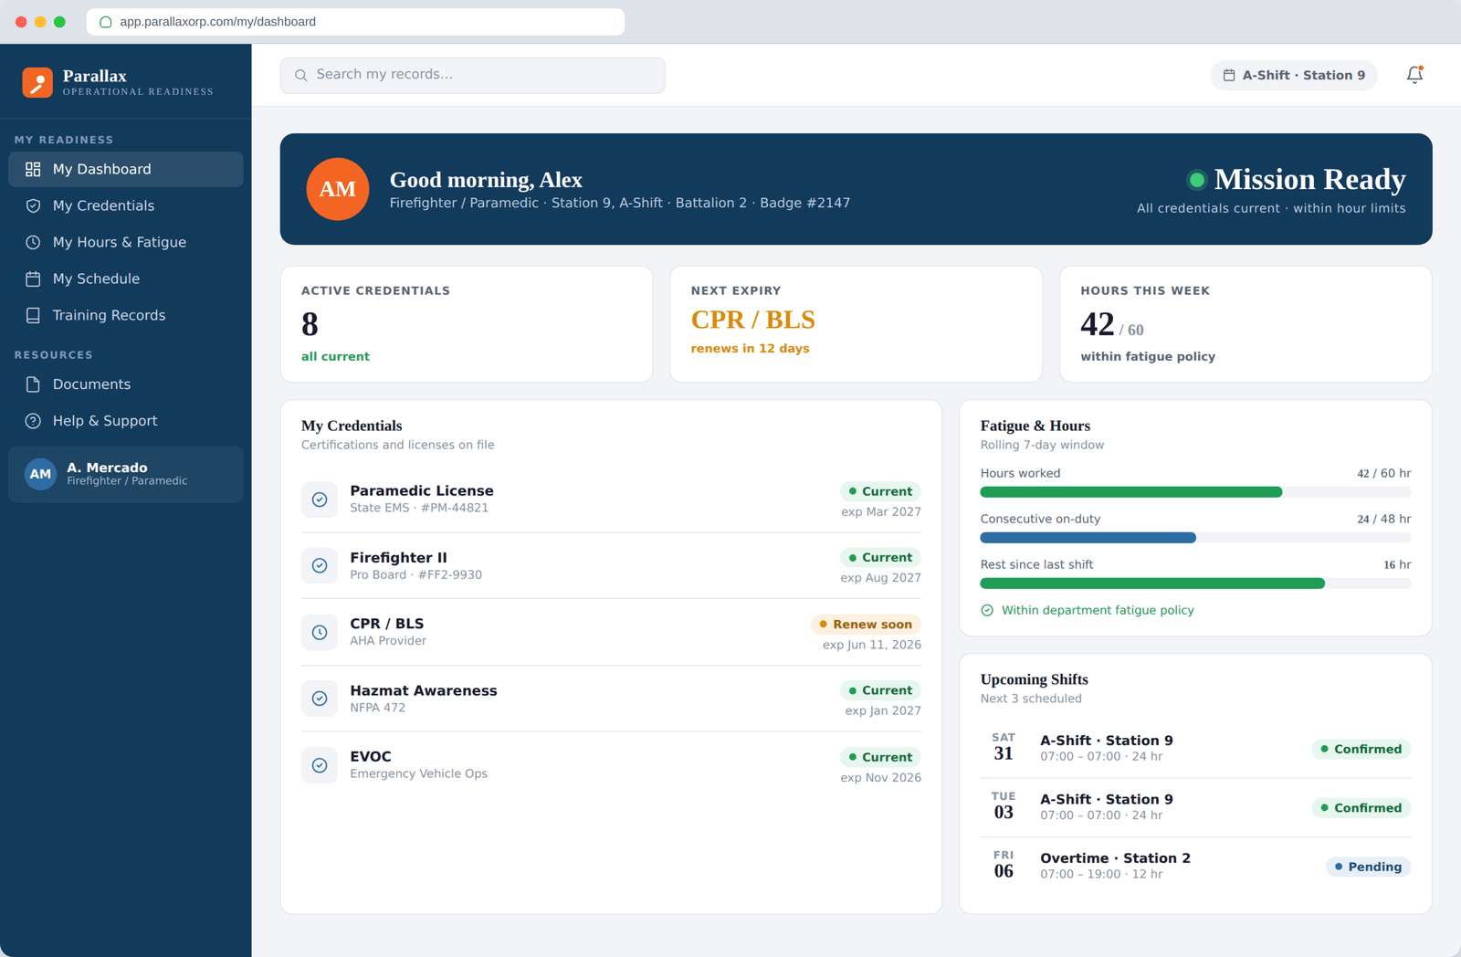Click the Good morning, Alex heading
The image size is (1461, 957).
pos(486,180)
